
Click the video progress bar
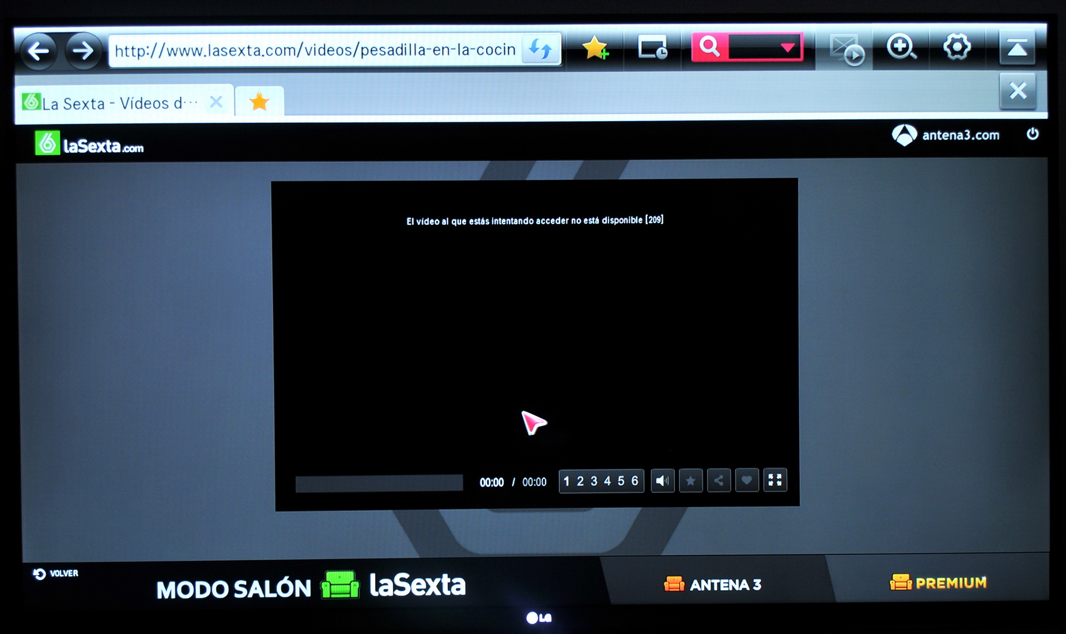[379, 483]
